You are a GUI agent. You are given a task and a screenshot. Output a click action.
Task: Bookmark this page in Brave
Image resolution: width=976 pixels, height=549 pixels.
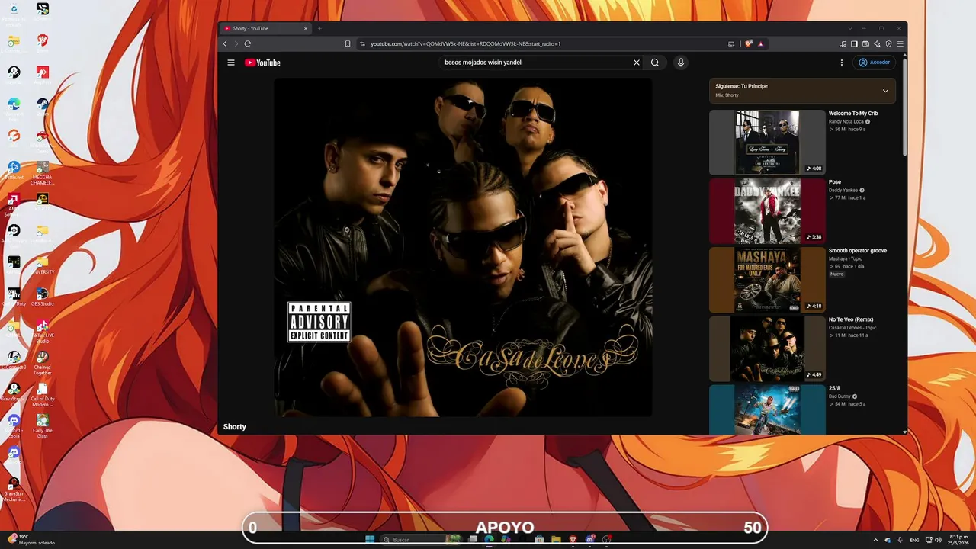point(348,44)
